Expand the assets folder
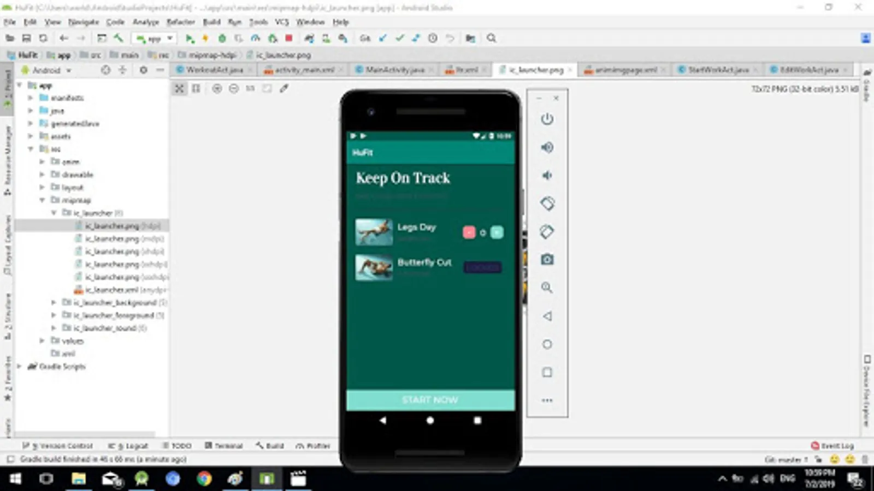 coord(31,136)
